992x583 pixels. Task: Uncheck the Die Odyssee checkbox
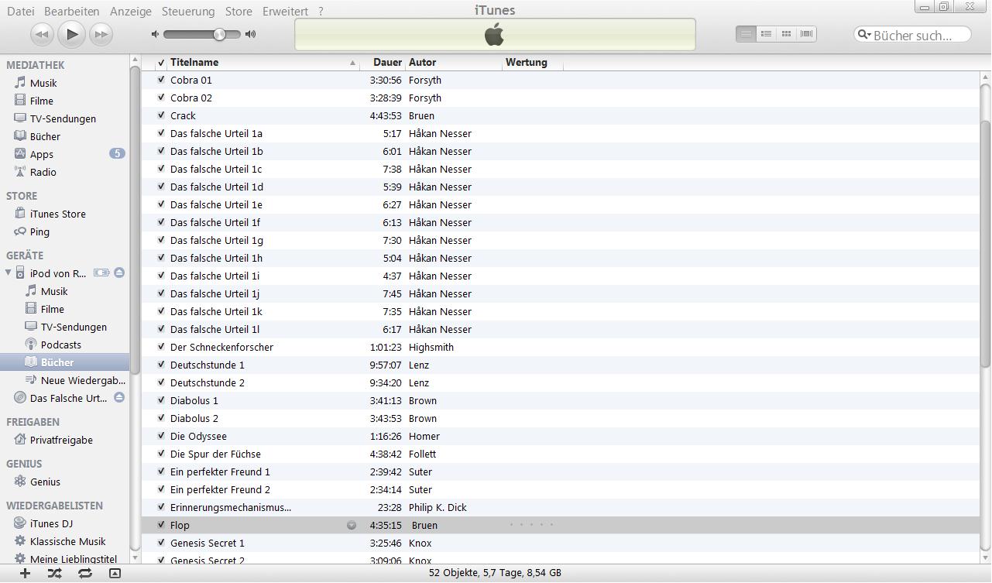tap(161, 435)
